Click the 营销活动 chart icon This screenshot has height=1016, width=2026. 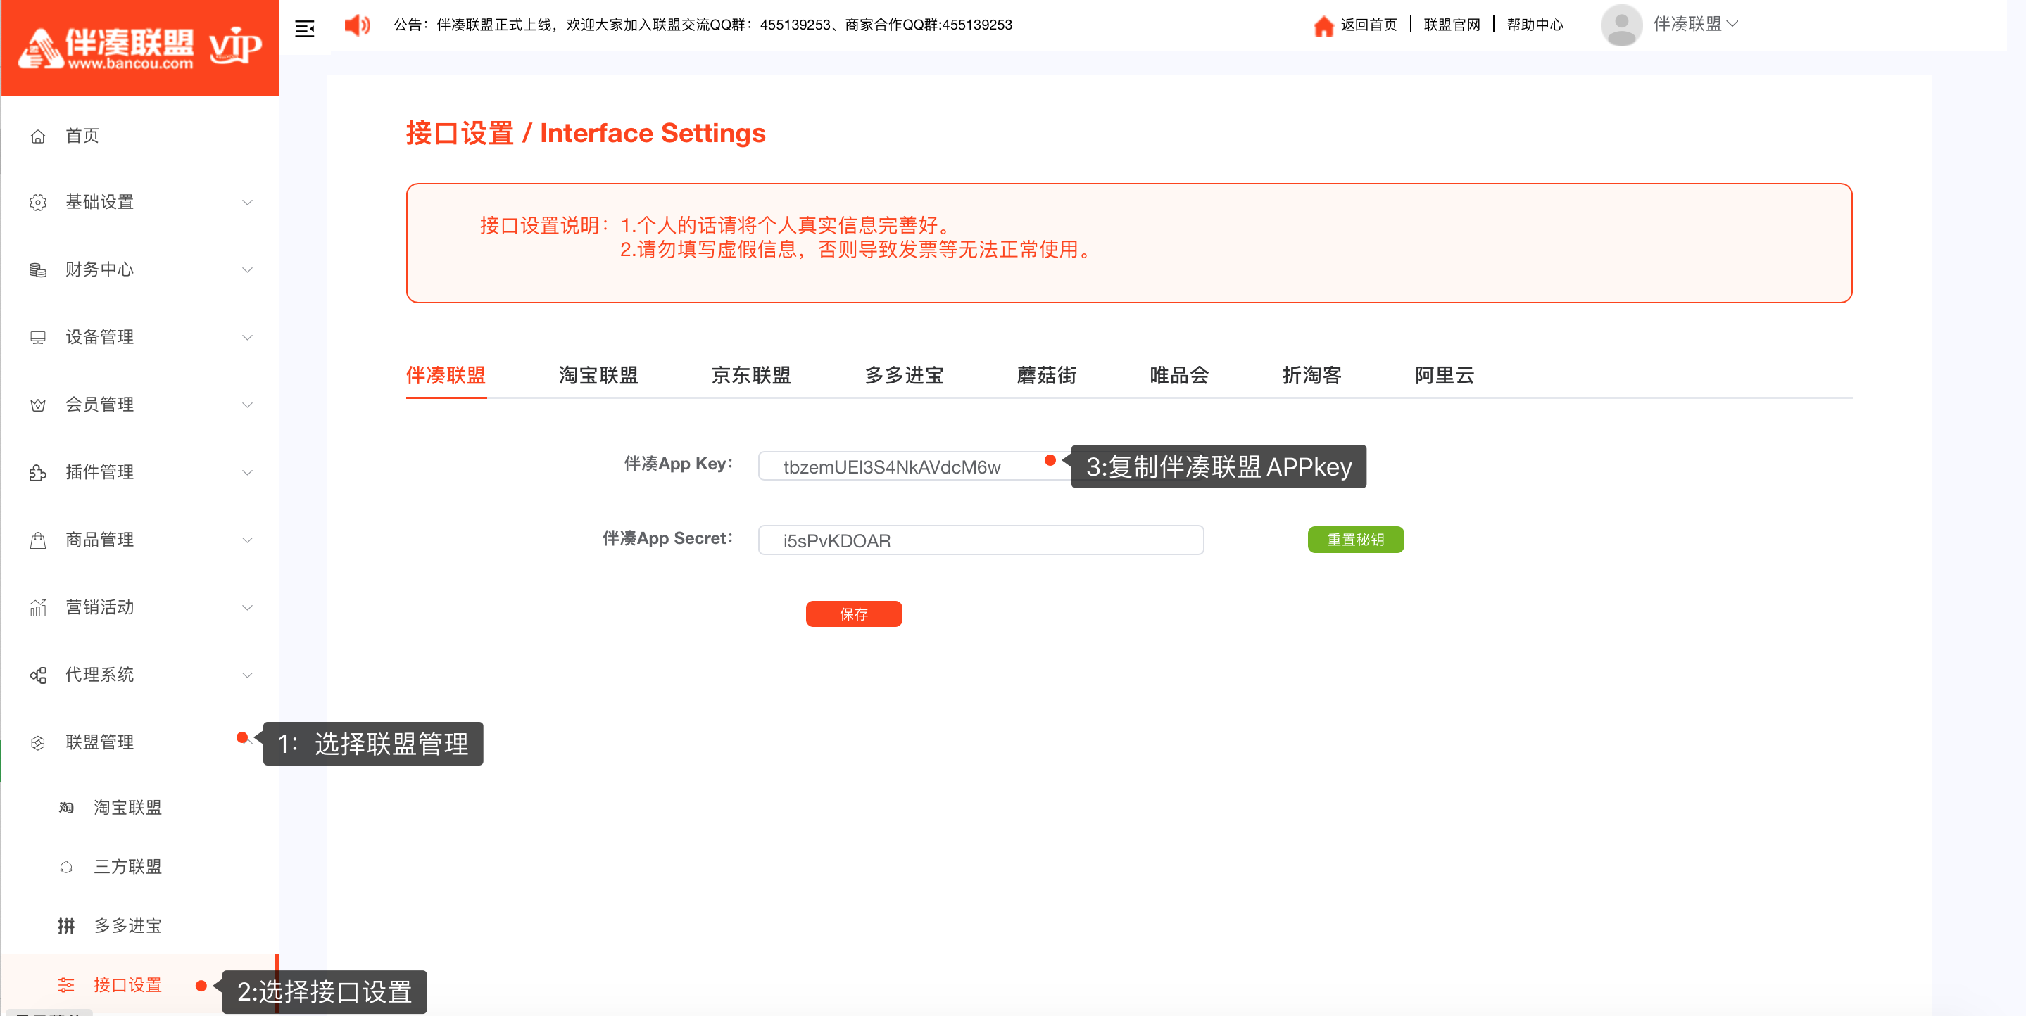pyautogui.click(x=38, y=608)
